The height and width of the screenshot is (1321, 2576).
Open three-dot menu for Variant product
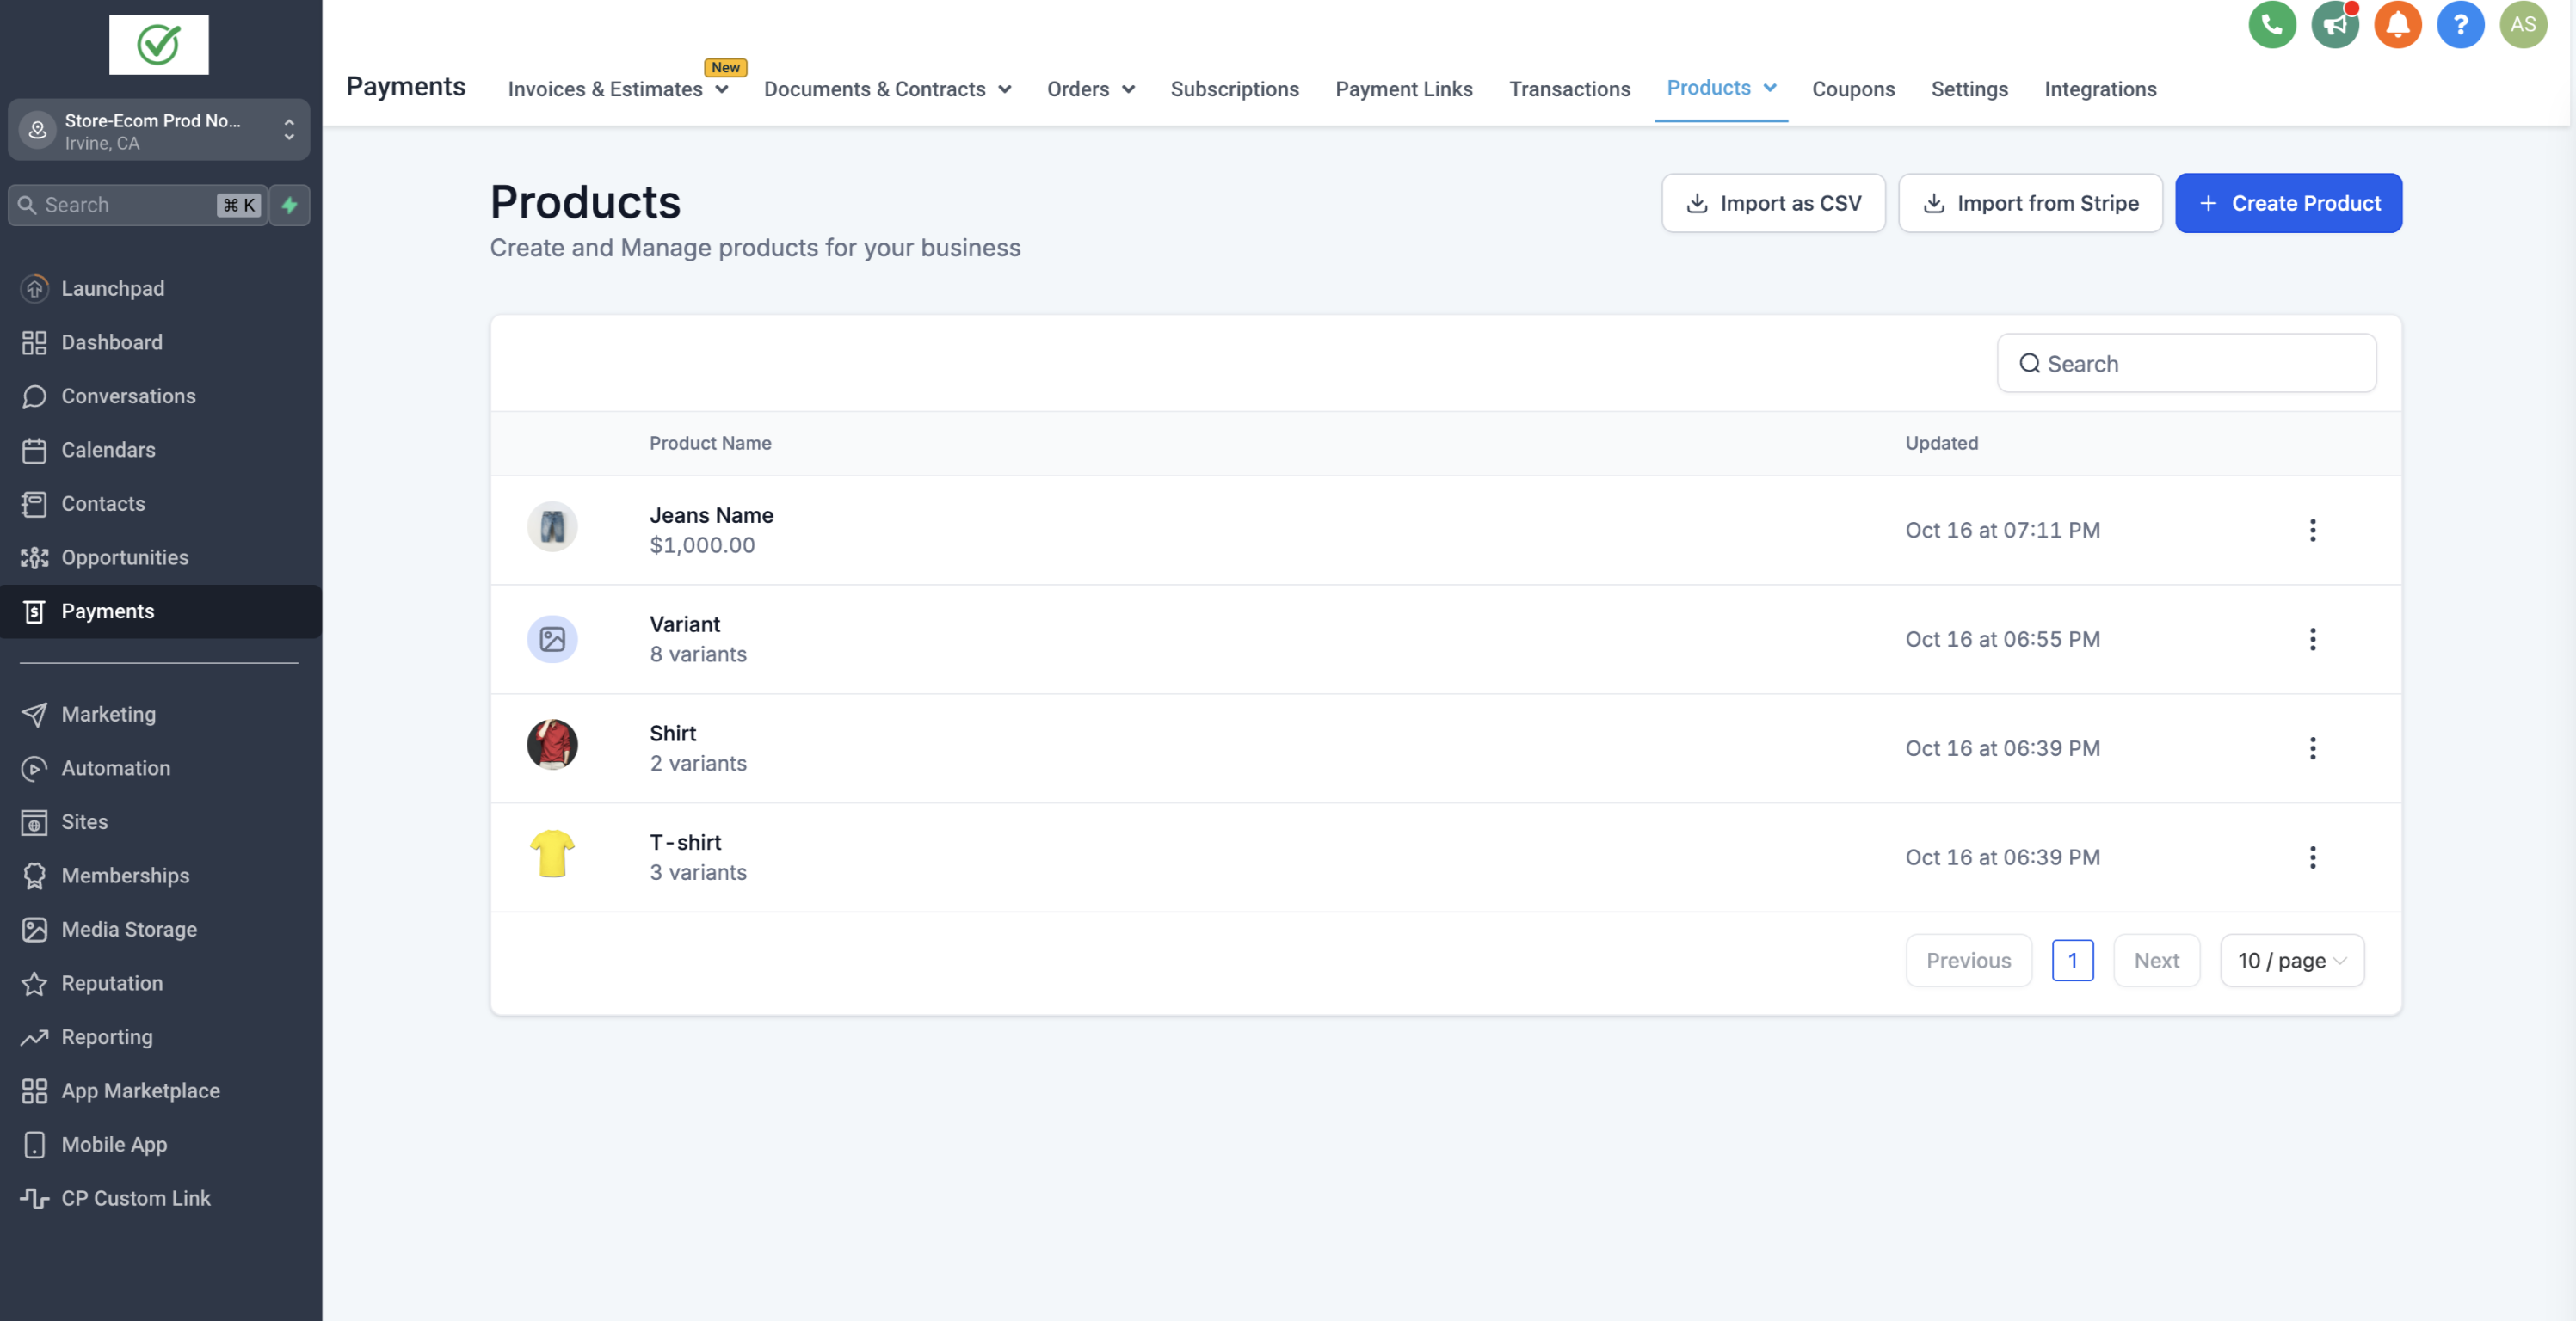[x=2311, y=640]
